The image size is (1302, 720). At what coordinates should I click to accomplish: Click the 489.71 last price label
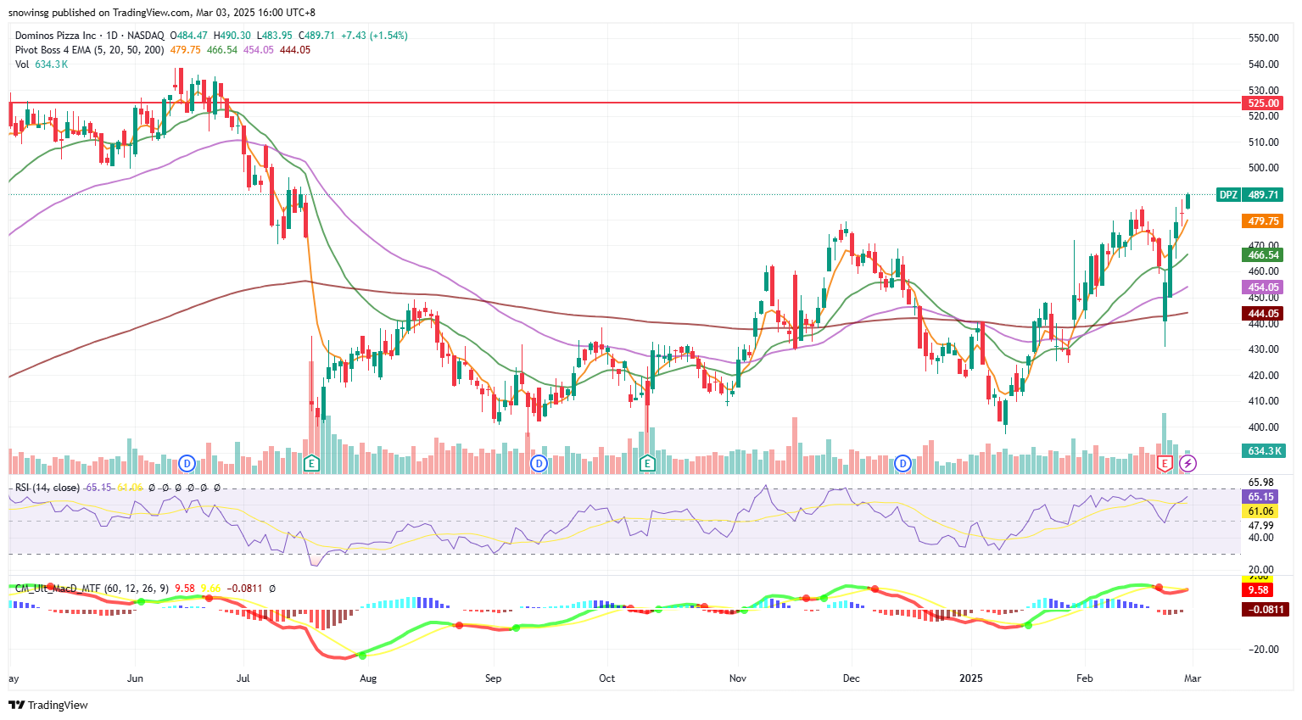[x=1263, y=195]
